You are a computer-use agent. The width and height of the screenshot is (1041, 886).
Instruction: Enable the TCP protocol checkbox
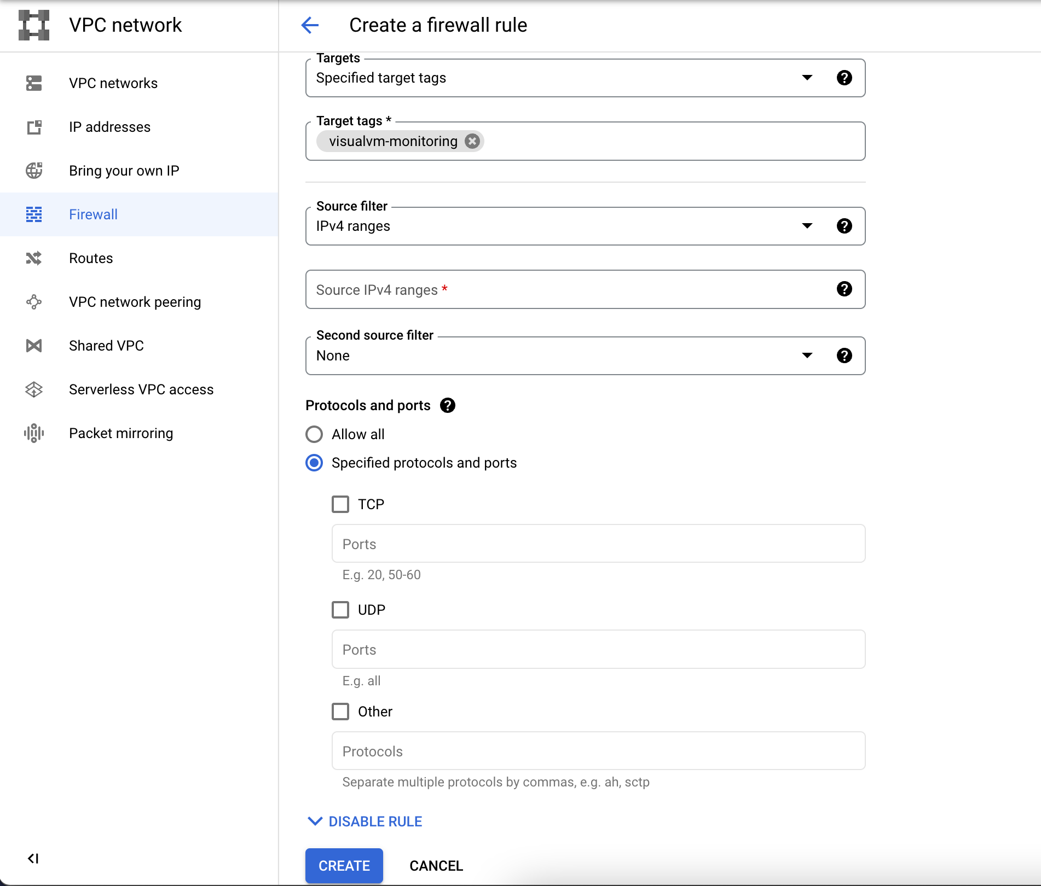[x=340, y=504]
